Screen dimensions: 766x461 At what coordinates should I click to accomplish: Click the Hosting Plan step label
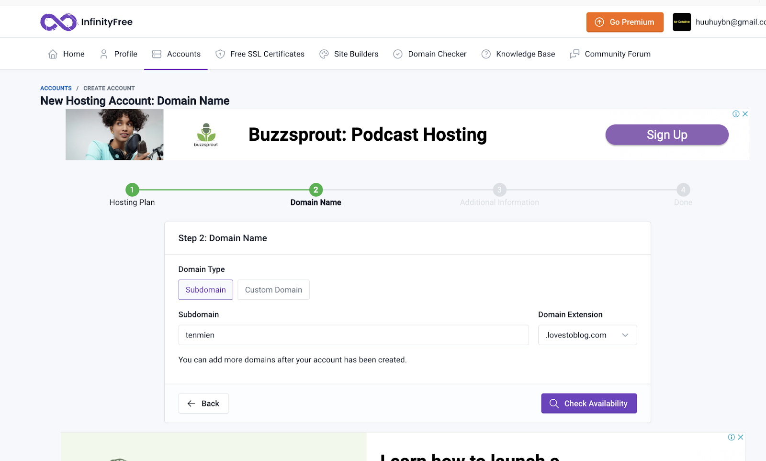[x=132, y=202]
